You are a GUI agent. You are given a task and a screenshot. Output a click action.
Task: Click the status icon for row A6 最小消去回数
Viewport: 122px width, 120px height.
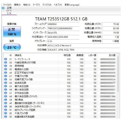pyautogui.click(x=6, y=90)
